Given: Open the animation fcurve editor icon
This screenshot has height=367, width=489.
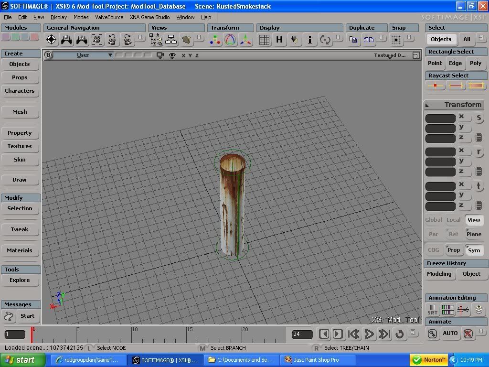Looking at the screenshot, I should point(463,310).
